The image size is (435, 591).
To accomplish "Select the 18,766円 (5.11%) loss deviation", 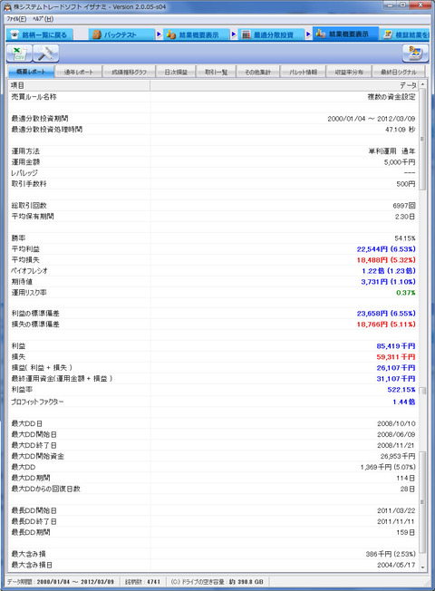I will [386, 325].
